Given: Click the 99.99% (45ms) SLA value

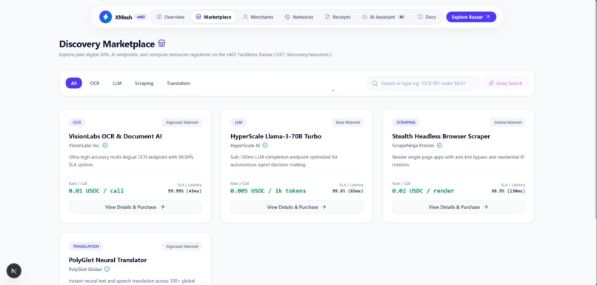Looking at the screenshot, I should tap(184, 191).
